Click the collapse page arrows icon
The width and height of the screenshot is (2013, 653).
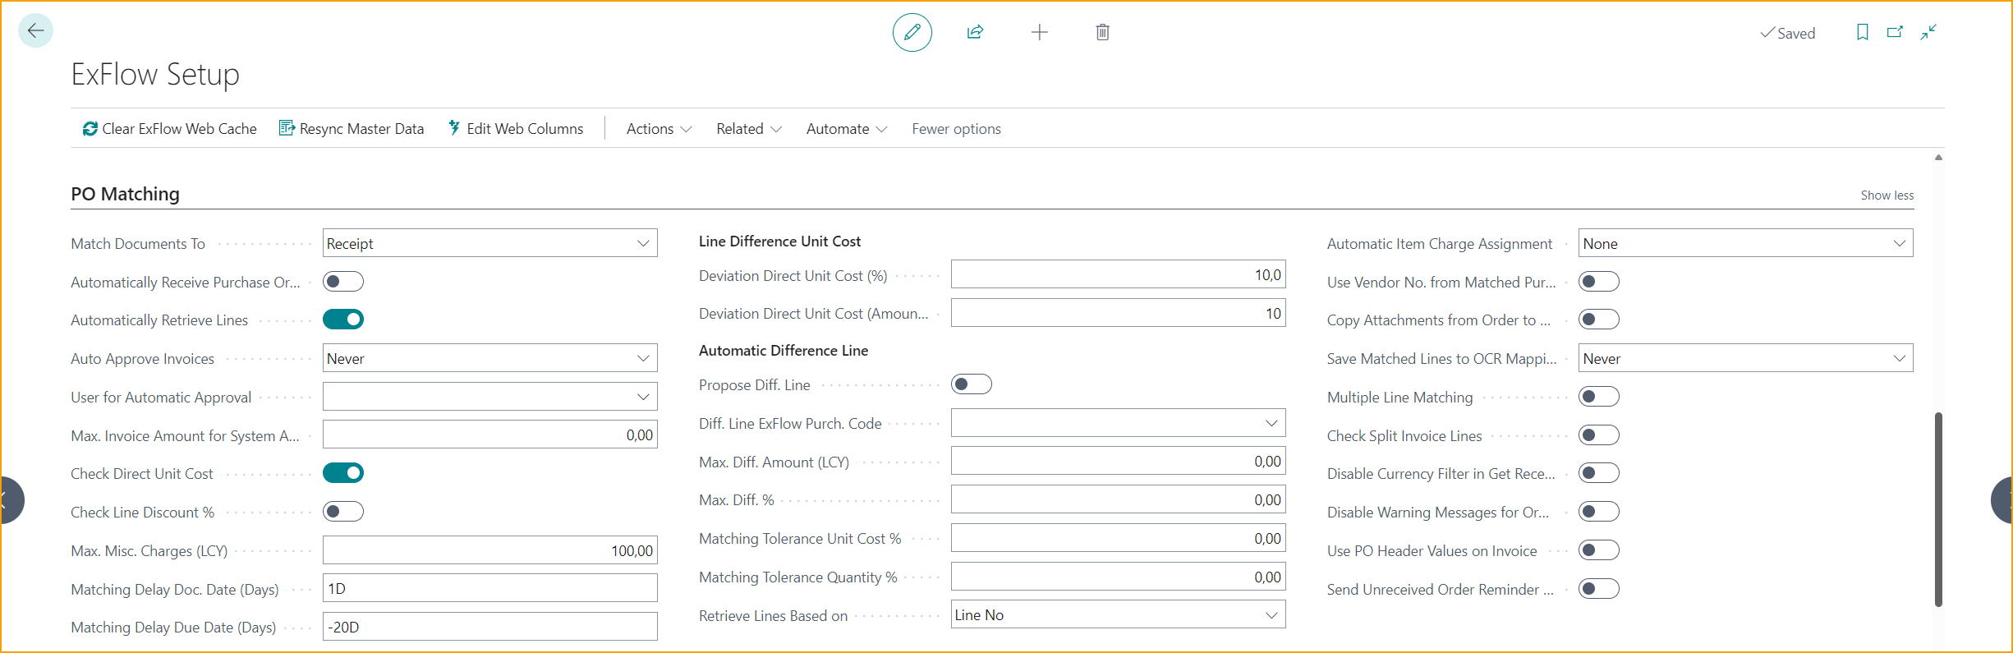tap(1928, 32)
